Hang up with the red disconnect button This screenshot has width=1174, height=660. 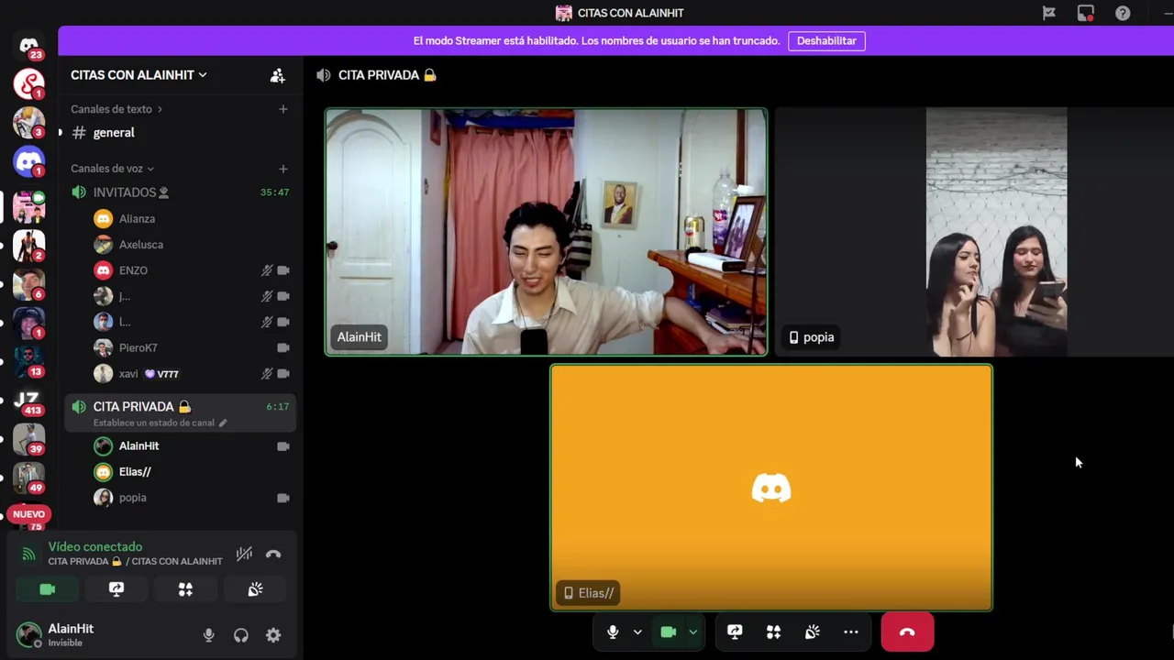907,632
